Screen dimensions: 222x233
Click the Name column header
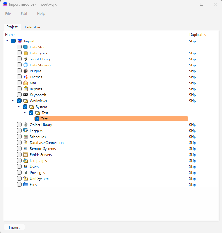10,34
